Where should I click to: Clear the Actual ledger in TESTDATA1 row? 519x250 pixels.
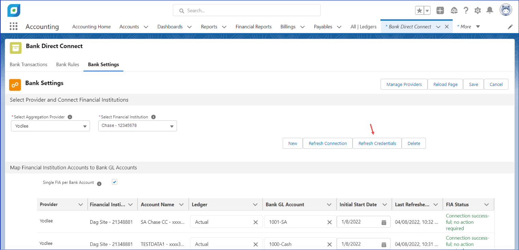coord(255,244)
